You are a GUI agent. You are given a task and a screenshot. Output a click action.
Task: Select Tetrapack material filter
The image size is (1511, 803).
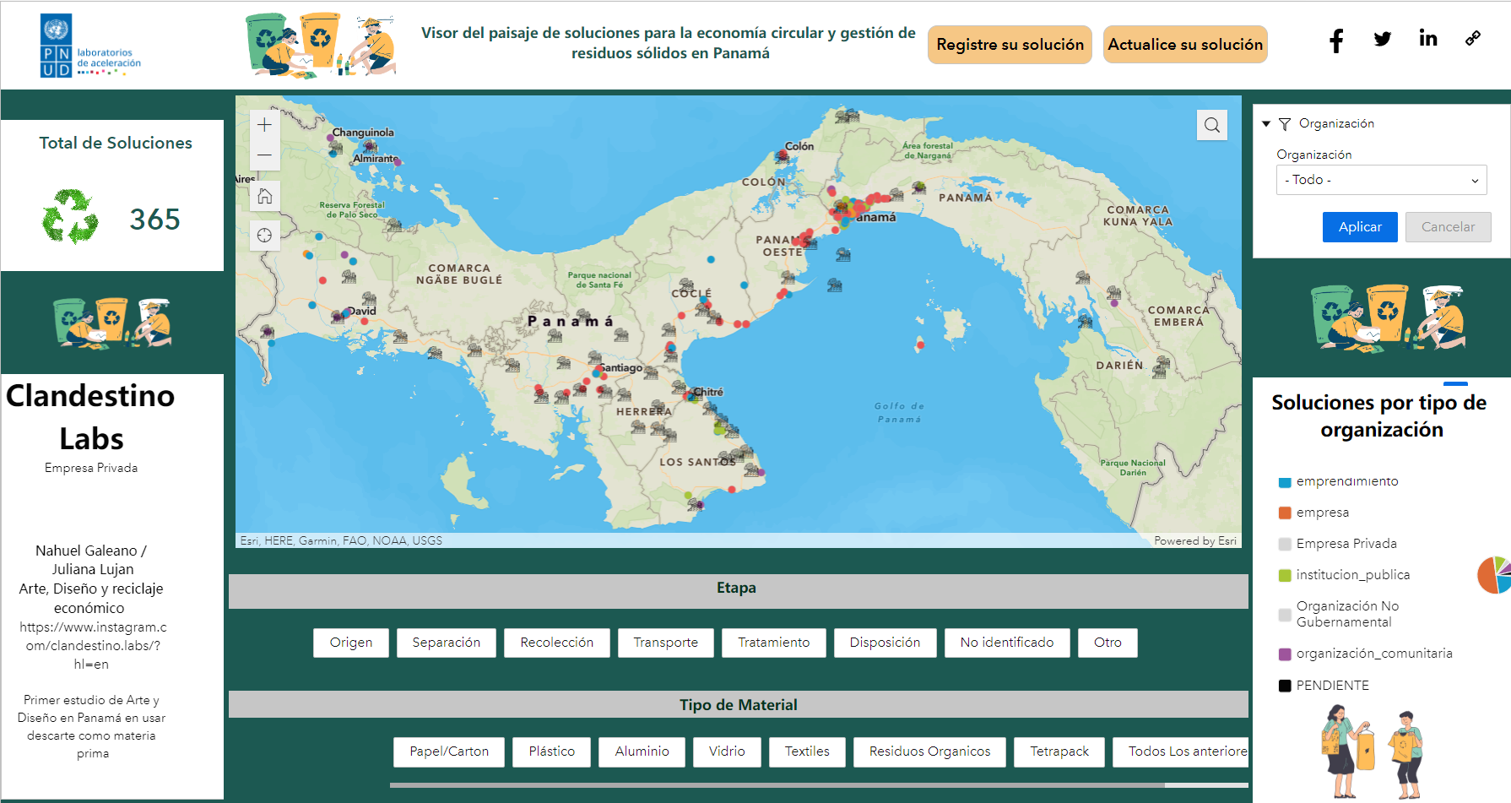(x=1059, y=751)
